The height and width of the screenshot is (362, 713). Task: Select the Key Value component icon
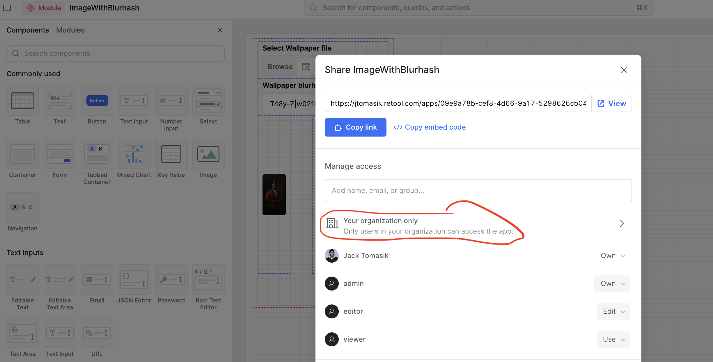pyautogui.click(x=171, y=154)
